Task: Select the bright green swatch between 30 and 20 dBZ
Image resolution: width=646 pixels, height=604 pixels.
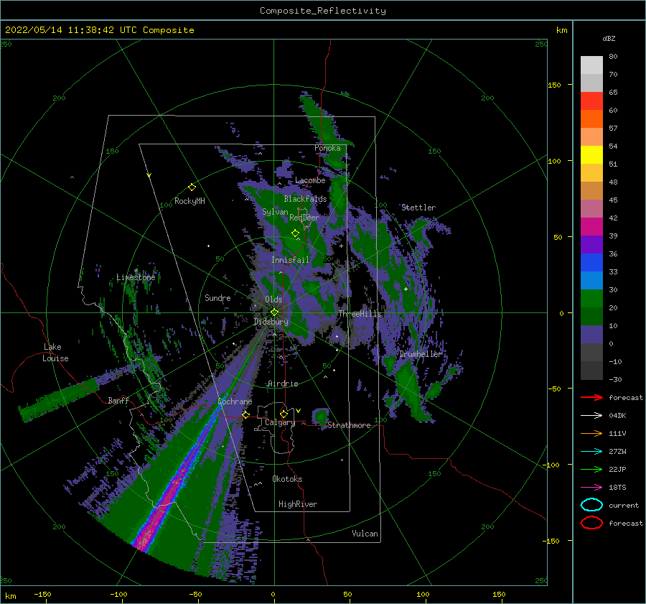Action: click(x=591, y=299)
